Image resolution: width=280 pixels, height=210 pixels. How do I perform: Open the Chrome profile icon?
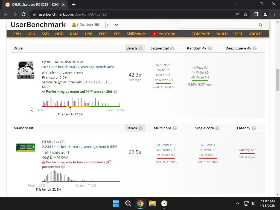(x=265, y=14)
